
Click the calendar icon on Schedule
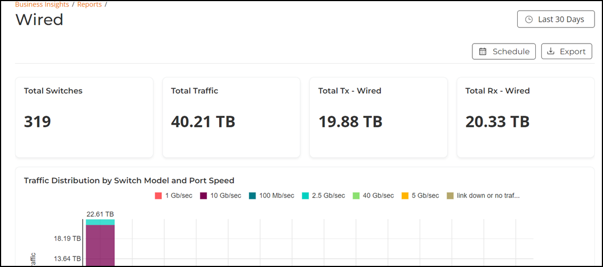point(483,51)
